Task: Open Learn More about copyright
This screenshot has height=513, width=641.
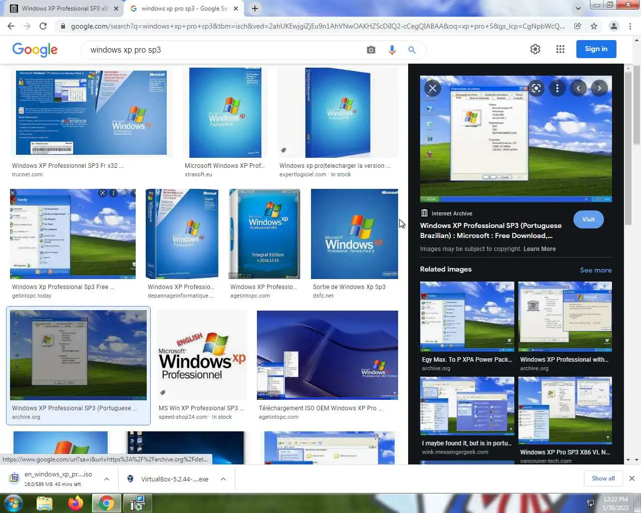Action: (539, 249)
